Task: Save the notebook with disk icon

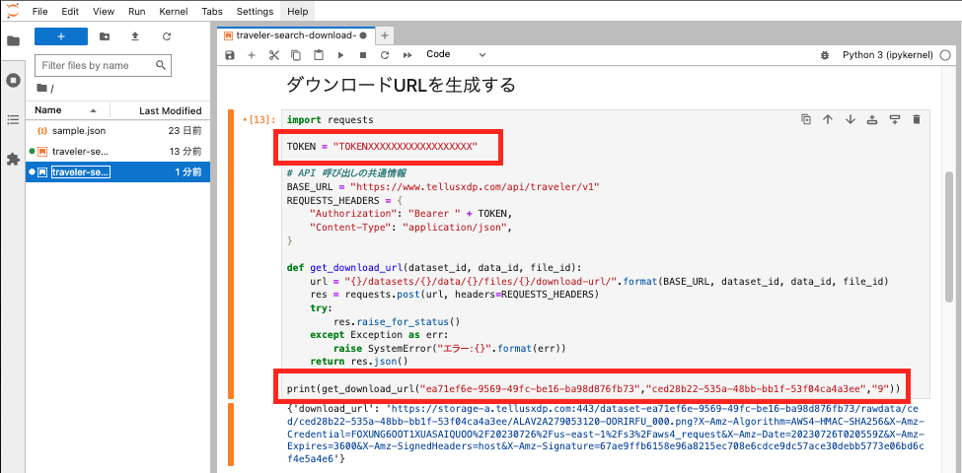Action: 230,55
